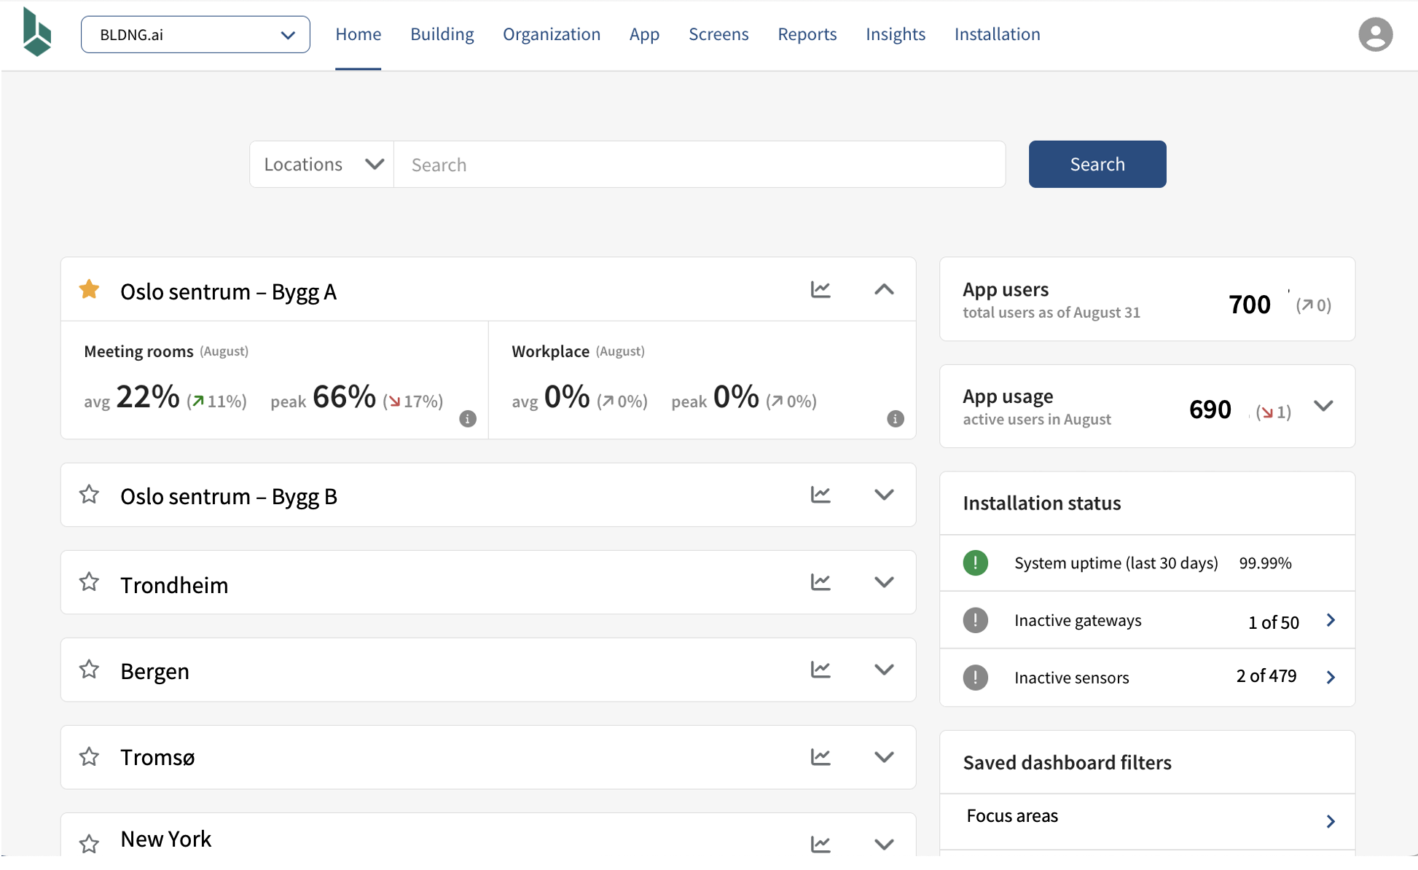Open the Reports tab
1418x870 pixels.
pos(807,34)
